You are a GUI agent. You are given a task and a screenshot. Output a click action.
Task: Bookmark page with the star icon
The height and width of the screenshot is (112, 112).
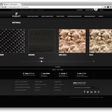coord(102,7)
